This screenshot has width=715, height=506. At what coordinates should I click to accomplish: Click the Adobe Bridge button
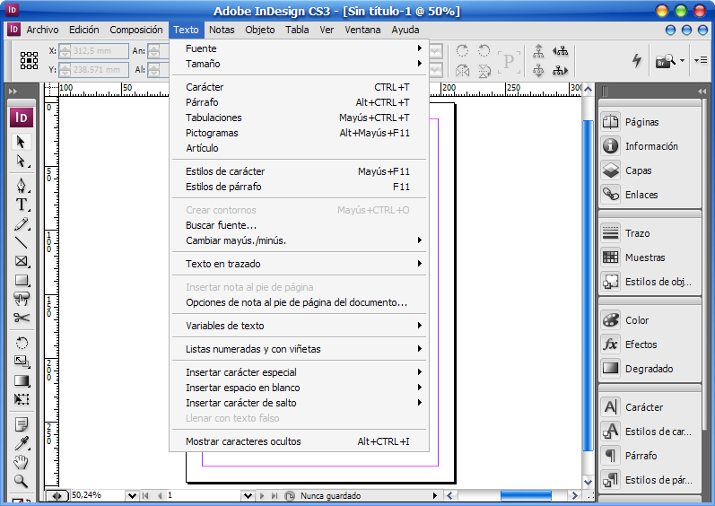point(665,61)
